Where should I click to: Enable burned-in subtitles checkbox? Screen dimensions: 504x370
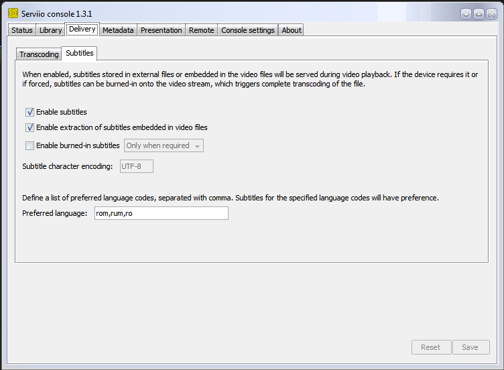(x=29, y=145)
